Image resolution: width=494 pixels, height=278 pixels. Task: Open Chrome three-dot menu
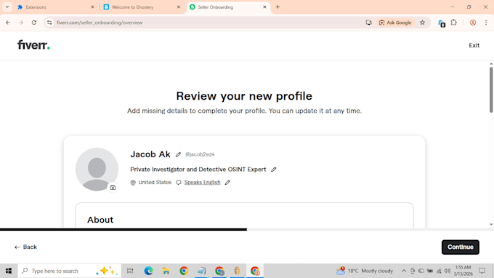pyautogui.click(x=486, y=23)
